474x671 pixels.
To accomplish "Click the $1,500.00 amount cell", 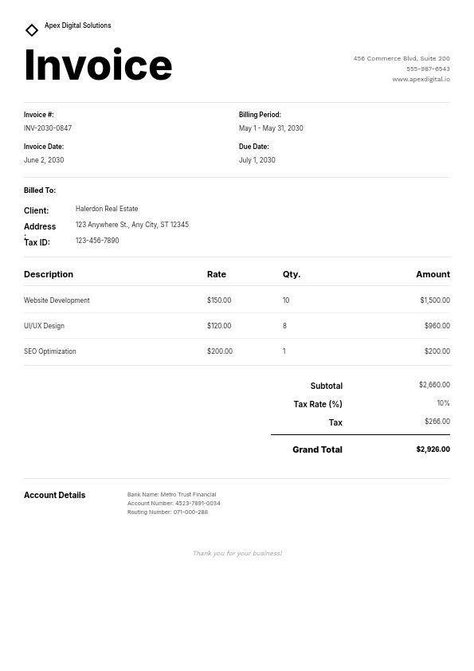I will (435, 300).
